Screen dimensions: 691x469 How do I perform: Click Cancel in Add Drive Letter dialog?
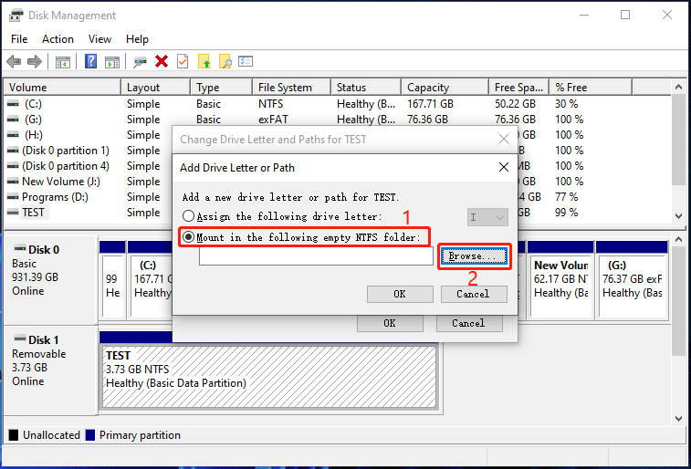tap(473, 294)
